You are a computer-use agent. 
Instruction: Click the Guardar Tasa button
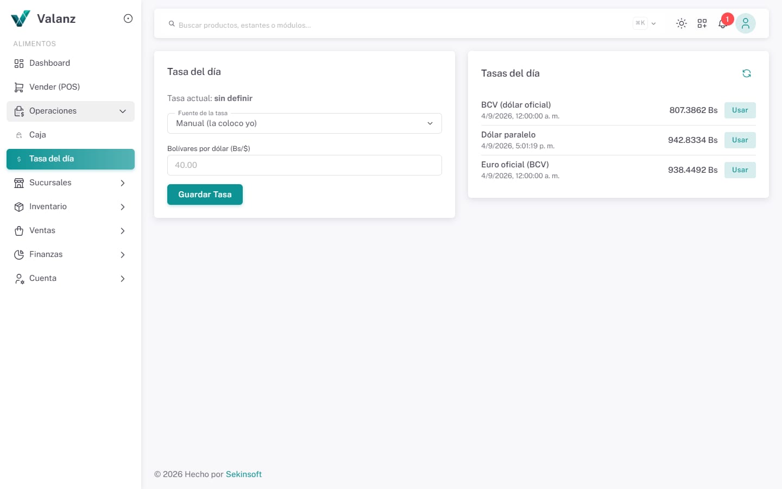coord(205,195)
